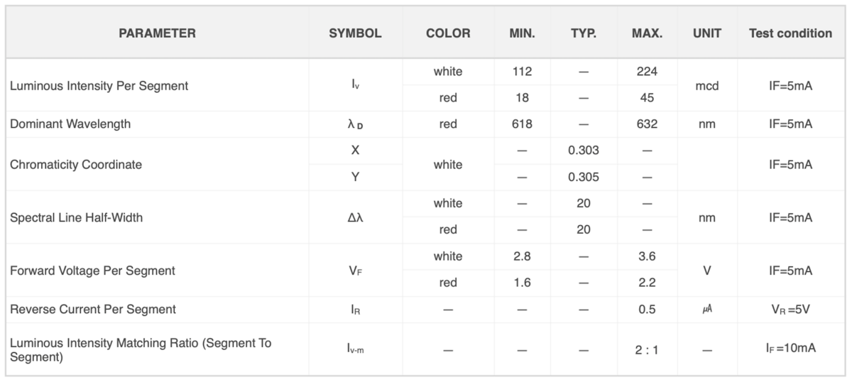
Task: Click the TYP. column header
Action: (x=583, y=33)
